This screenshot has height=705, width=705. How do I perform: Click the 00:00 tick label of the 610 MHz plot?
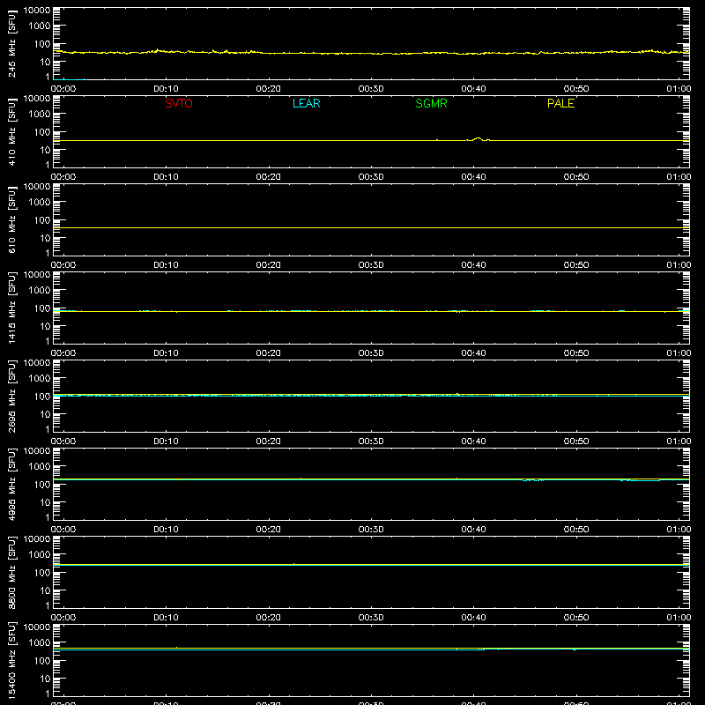63,265
